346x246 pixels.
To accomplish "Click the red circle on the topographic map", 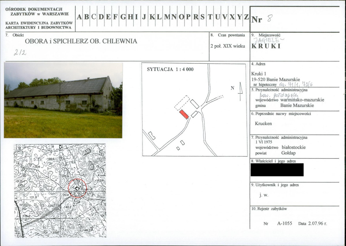I will [x=77, y=188].
